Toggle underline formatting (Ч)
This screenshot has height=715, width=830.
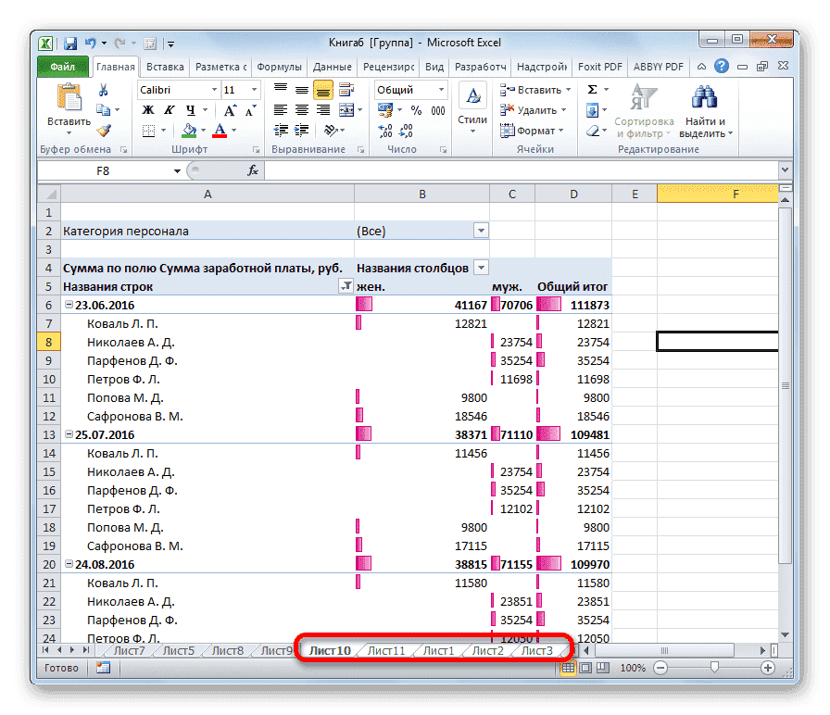pyautogui.click(x=188, y=109)
